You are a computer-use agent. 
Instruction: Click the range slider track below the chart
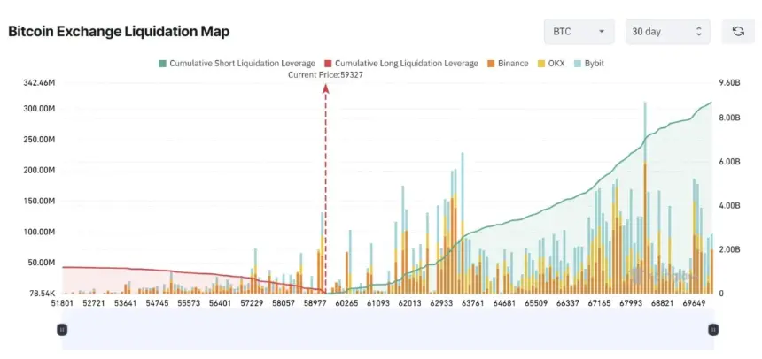(388, 330)
